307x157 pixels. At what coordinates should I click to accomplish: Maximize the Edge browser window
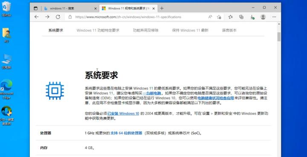(264, 8)
